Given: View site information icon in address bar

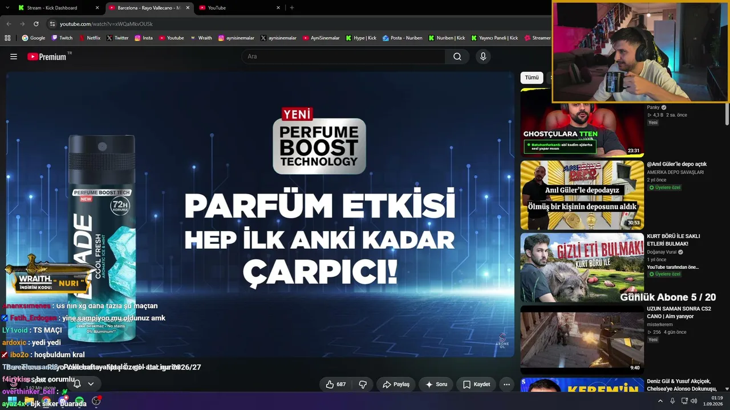Looking at the screenshot, I should [x=52, y=24].
